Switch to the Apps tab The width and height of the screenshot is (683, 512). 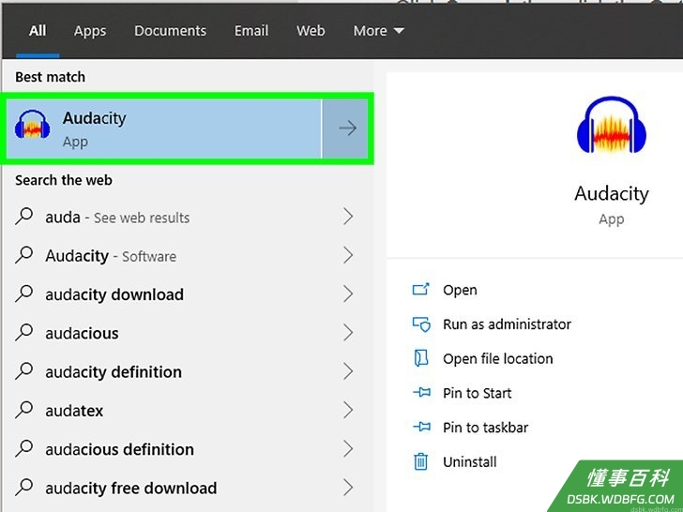[90, 31]
